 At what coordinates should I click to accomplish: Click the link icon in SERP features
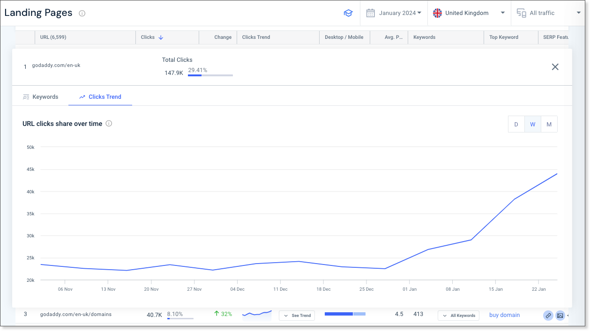coord(548,316)
